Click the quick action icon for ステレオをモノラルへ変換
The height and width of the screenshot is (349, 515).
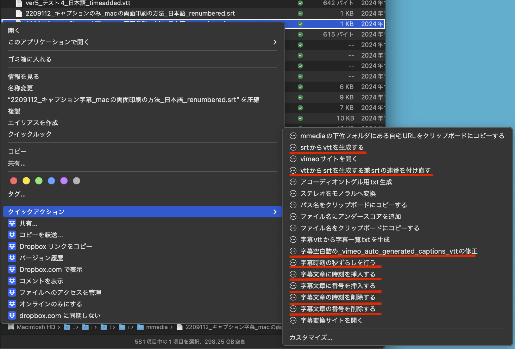pyautogui.click(x=293, y=193)
